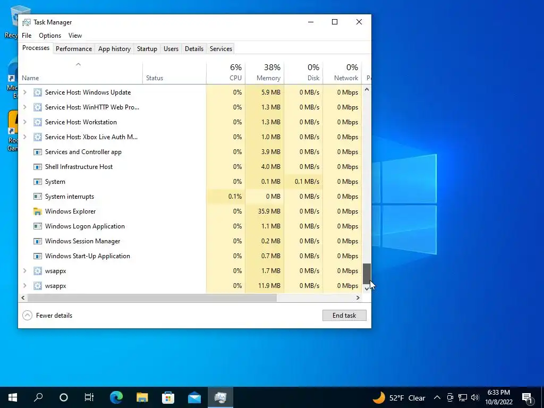Sort by the Network column header

[x=343, y=73]
